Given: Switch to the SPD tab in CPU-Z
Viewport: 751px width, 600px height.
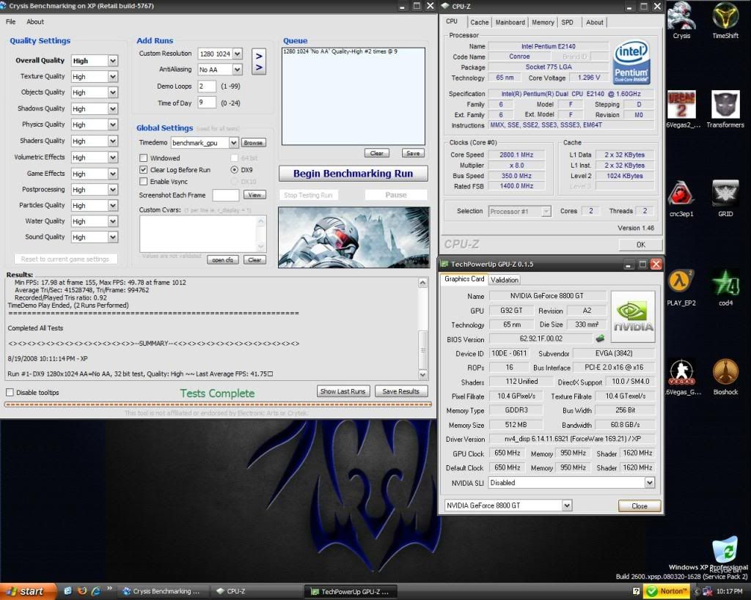Looking at the screenshot, I should click(x=568, y=23).
